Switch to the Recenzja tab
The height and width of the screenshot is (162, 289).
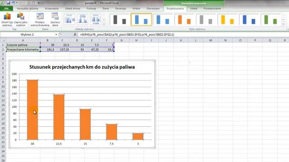coord(121,9)
